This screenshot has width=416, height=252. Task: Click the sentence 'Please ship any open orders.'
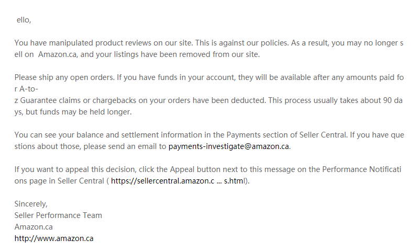tap(64, 77)
